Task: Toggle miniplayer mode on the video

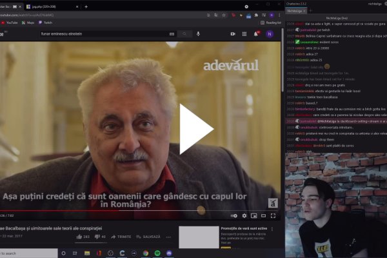Action: (253, 215)
